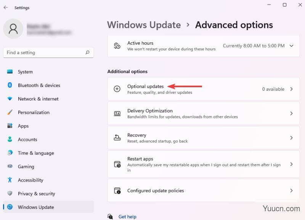Click the Bluetooth icon in sidebar
This screenshot has width=305, height=220.
click(x=10, y=85)
